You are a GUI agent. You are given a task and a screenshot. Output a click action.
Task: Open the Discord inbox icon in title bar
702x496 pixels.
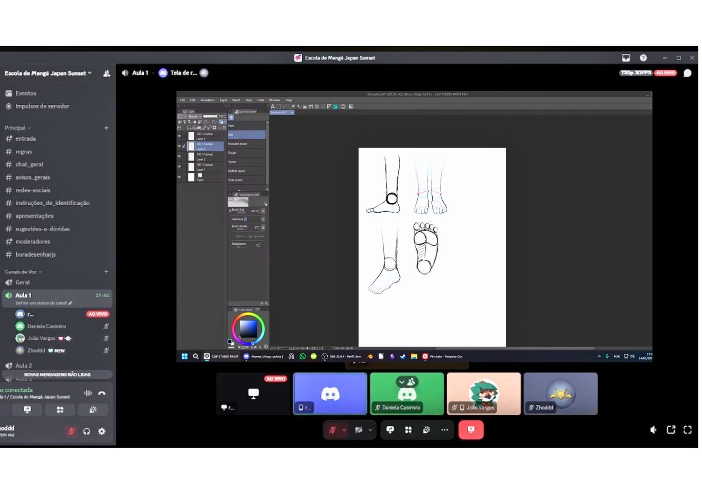(x=626, y=58)
